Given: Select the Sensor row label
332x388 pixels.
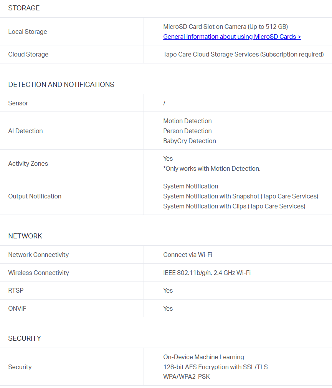Looking at the screenshot, I should click(x=18, y=103).
